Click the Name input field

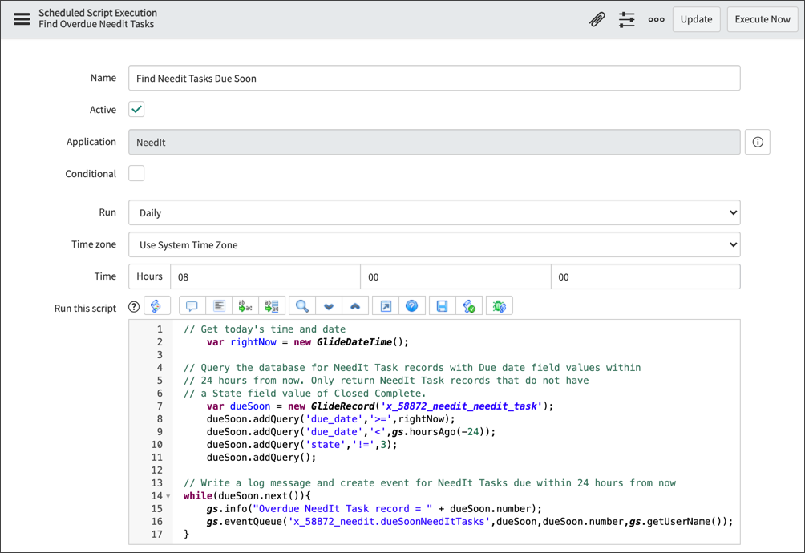435,78
